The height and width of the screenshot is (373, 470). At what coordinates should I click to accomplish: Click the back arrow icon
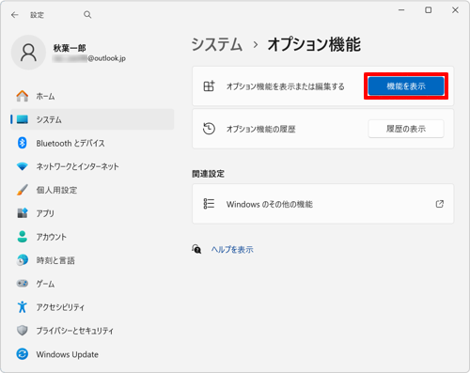[x=15, y=15]
